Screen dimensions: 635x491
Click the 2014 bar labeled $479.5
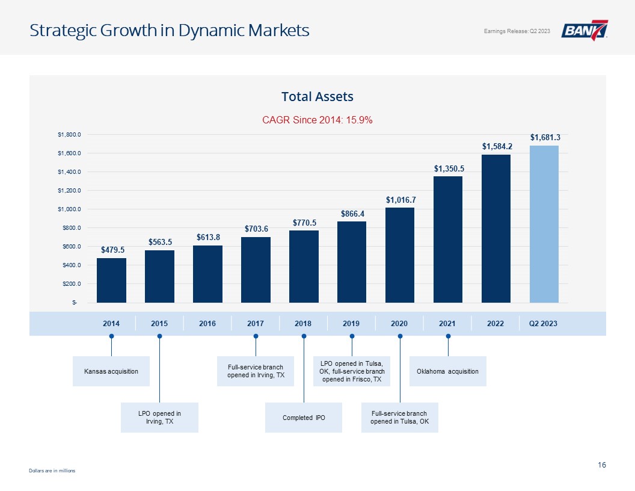111,280
